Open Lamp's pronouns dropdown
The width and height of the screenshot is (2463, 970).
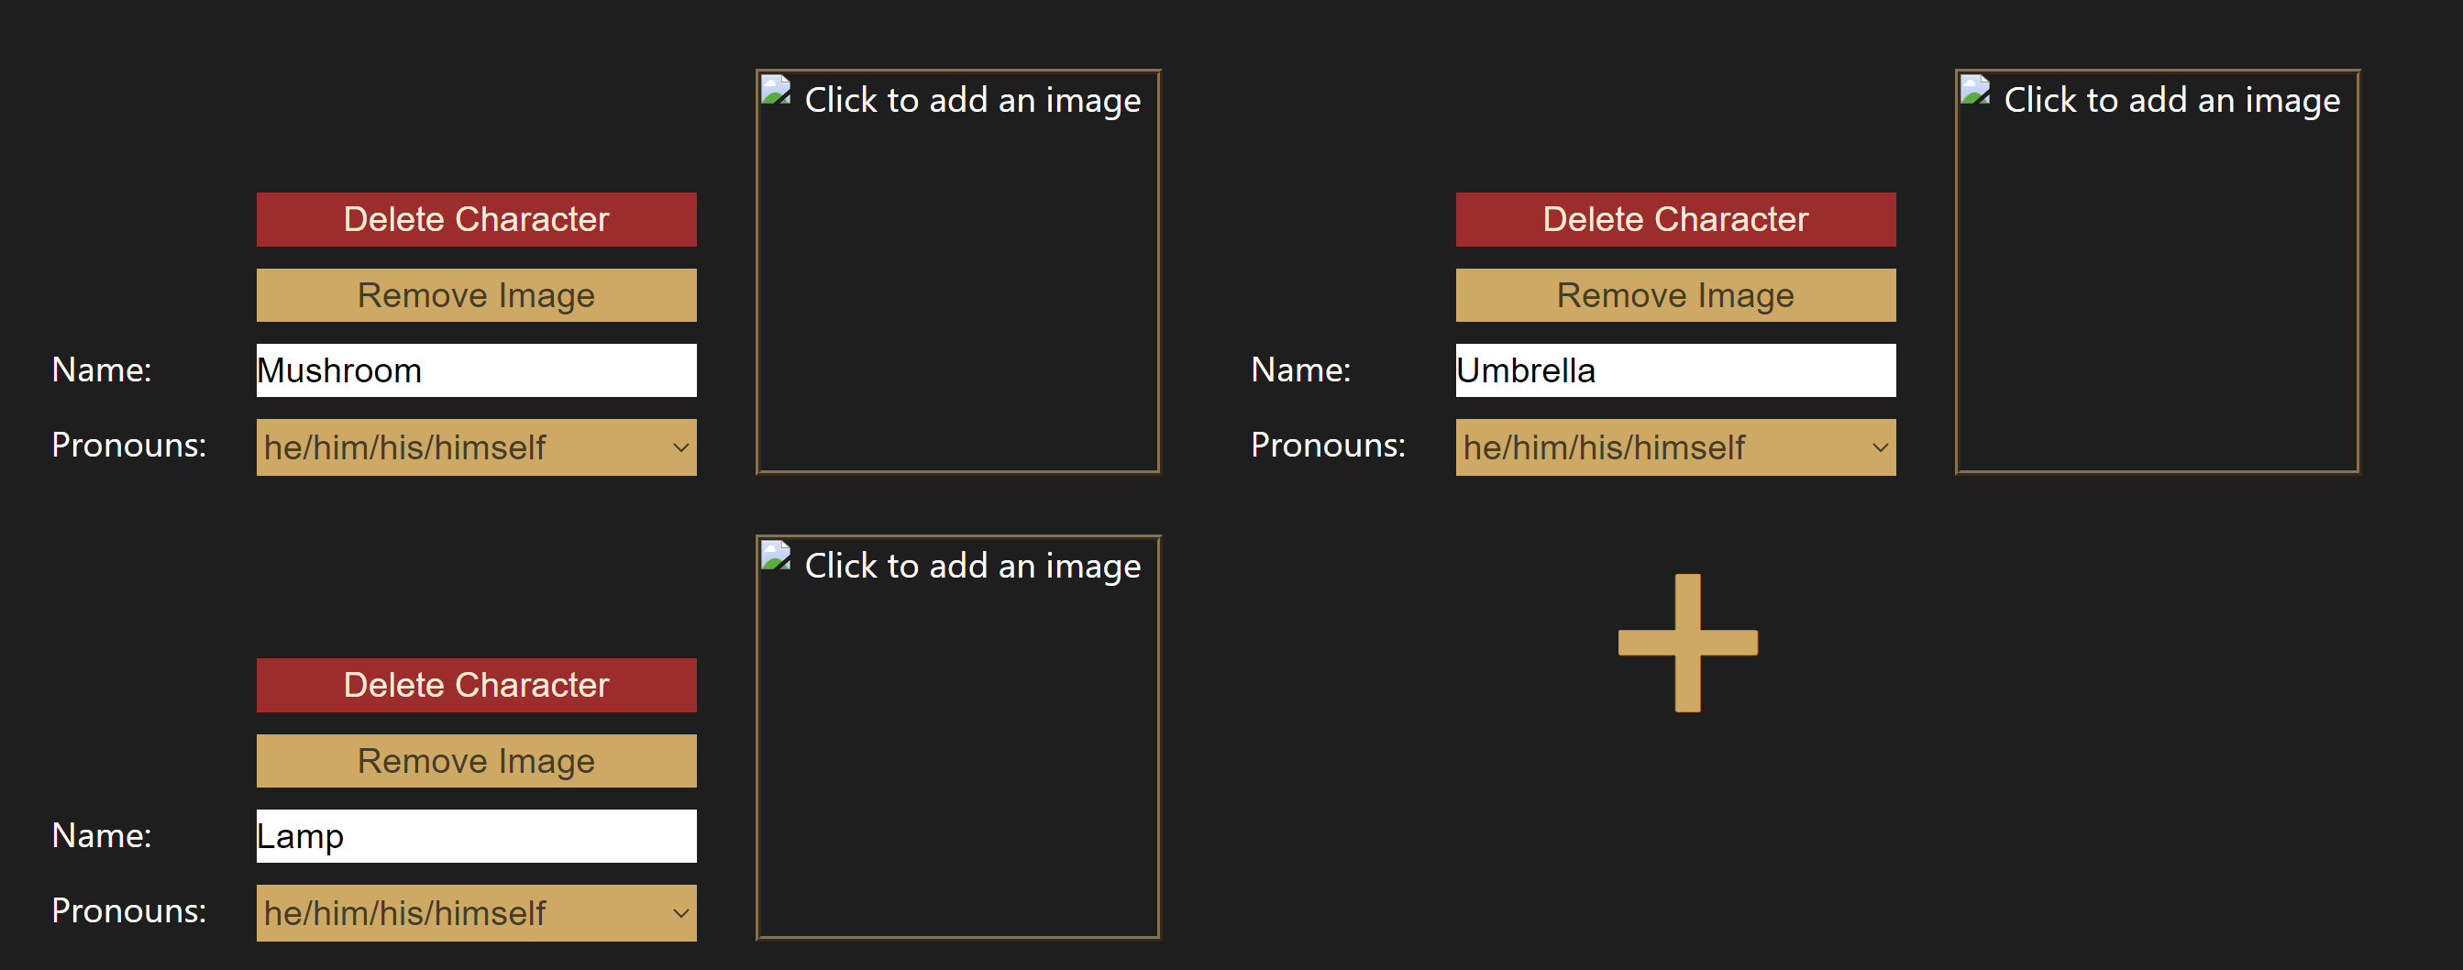(x=475, y=912)
